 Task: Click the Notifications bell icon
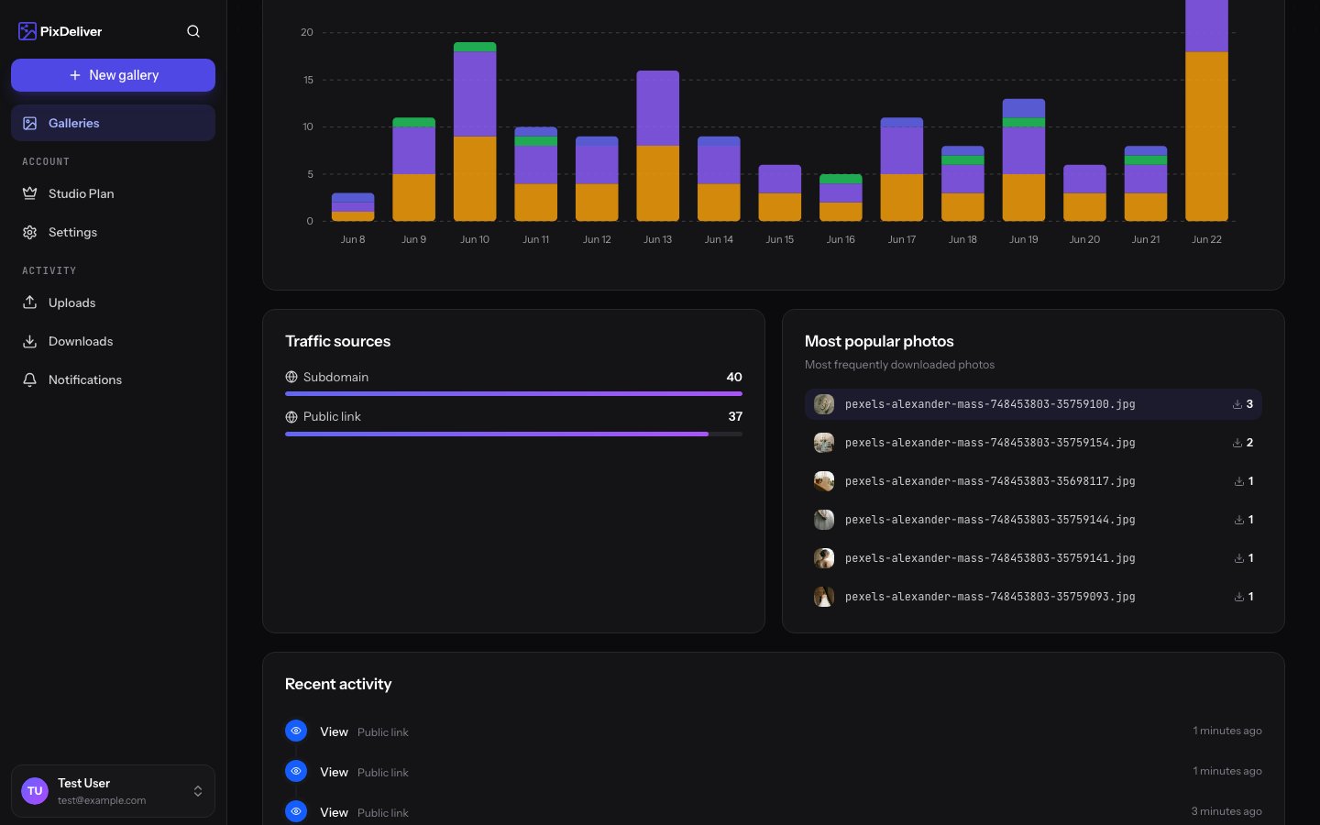pyautogui.click(x=30, y=379)
